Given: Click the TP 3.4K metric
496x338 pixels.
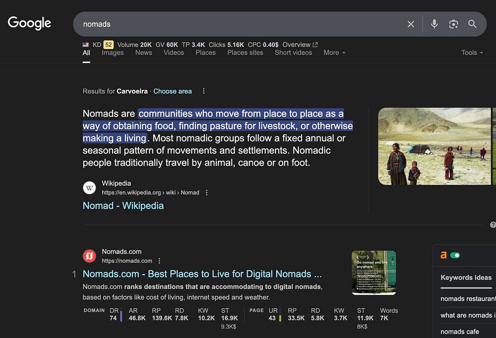Looking at the screenshot, I should 193,45.
